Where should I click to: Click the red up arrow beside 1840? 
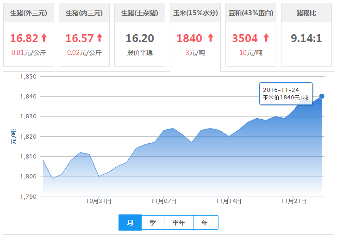click(211, 37)
